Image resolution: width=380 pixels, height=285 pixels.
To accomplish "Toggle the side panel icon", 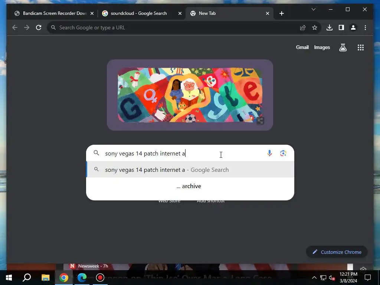I will click(341, 27).
